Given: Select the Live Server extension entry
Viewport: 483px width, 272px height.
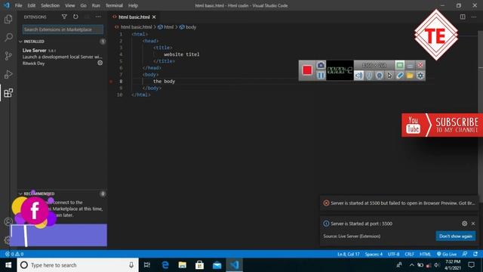Looking at the screenshot, I should tap(62, 57).
